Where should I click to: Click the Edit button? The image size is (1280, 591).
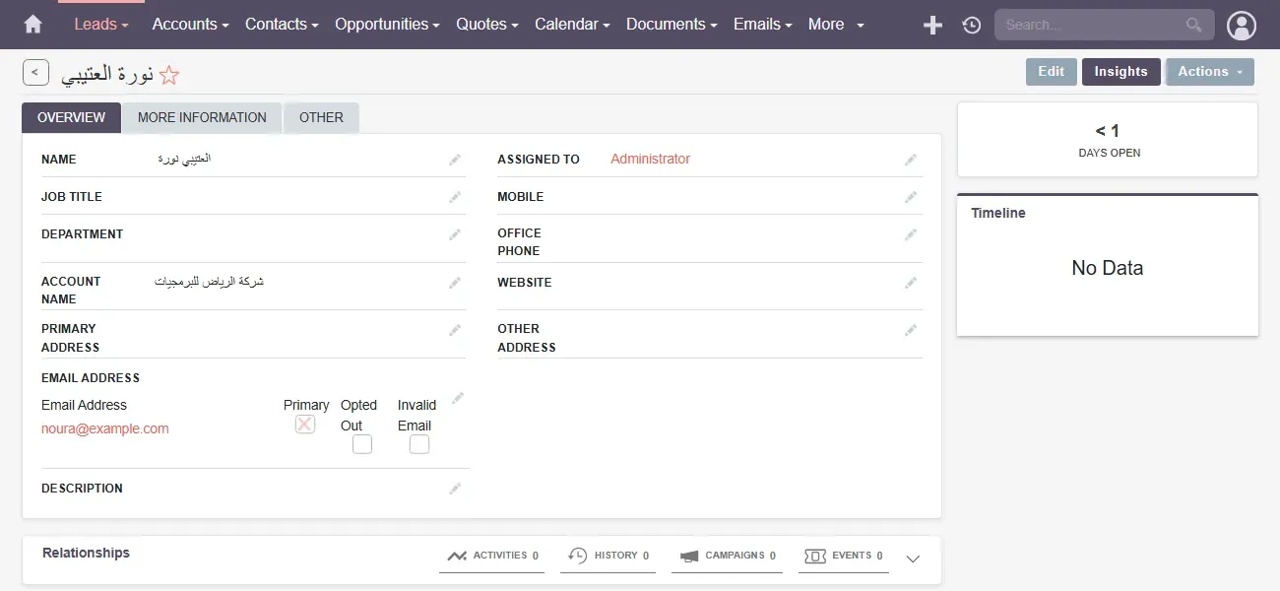click(x=1052, y=72)
